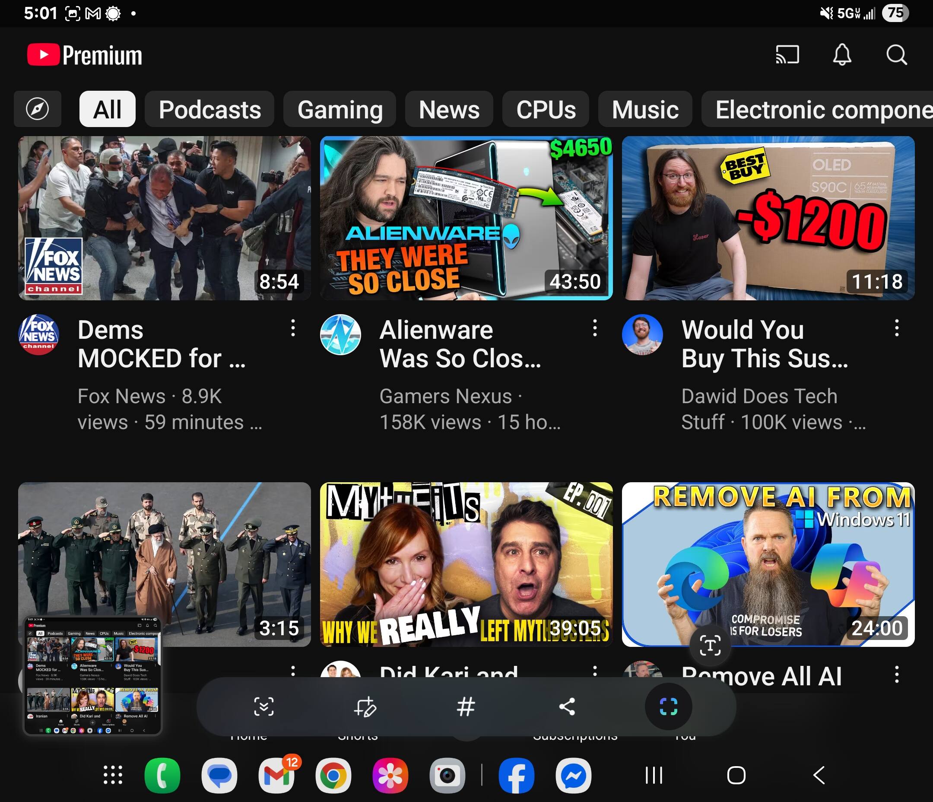Select the CPUs filter chip
The height and width of the screenshot is (802, 933).
[546, 109]
